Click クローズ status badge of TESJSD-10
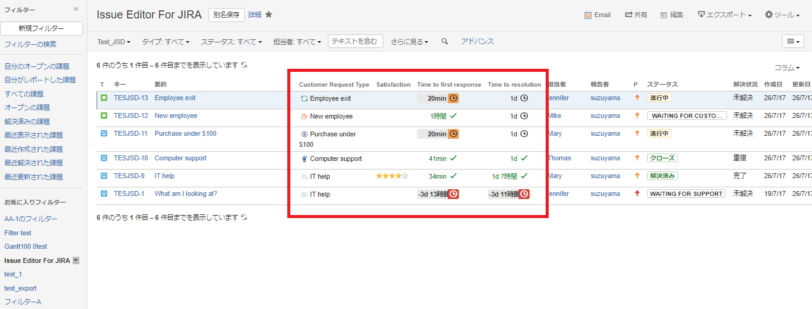812x309 pixels. click(x=663, y=158)
